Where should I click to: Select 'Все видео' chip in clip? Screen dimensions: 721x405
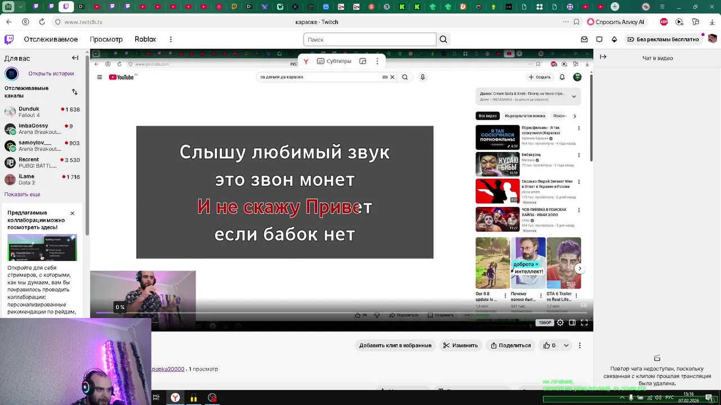click(x=487, y=116)
